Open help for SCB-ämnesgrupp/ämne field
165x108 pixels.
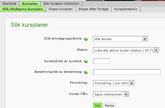[x=86, y=39]
